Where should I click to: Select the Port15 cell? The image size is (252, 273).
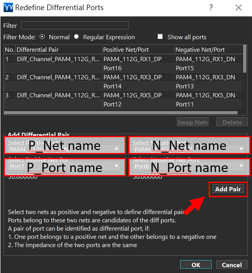click(209, 68)
